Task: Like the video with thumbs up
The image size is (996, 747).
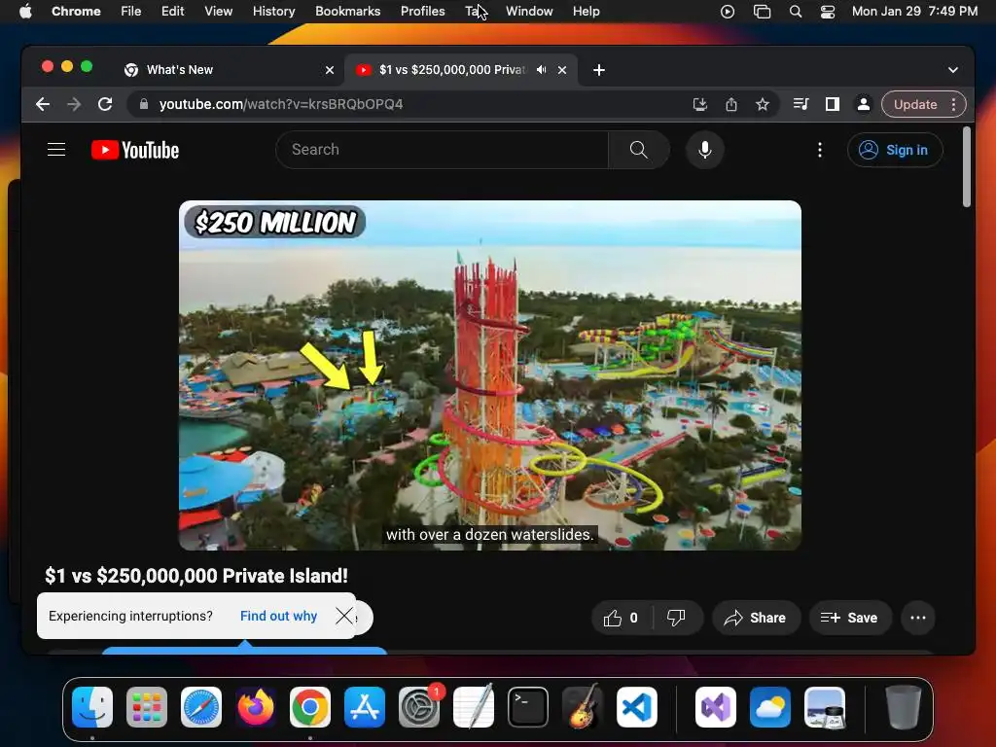Action: click(621, 618)
